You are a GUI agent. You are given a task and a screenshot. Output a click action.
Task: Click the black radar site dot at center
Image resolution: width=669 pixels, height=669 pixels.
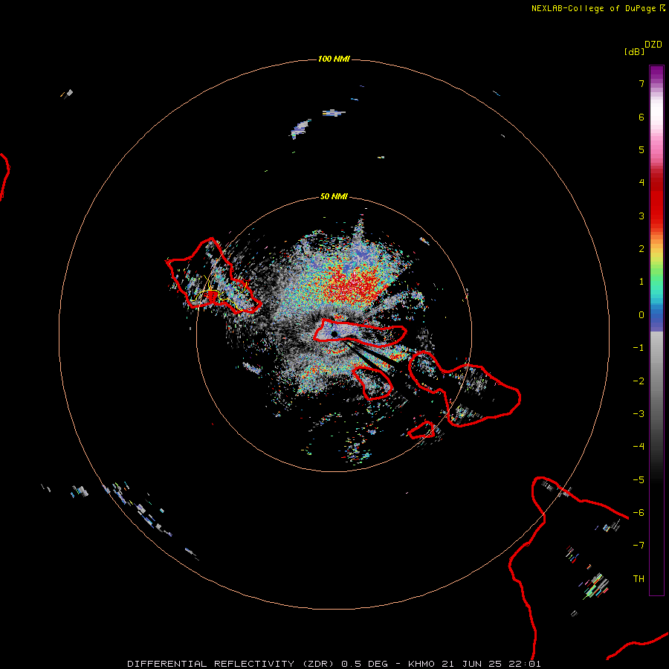[x=334, y=334]
